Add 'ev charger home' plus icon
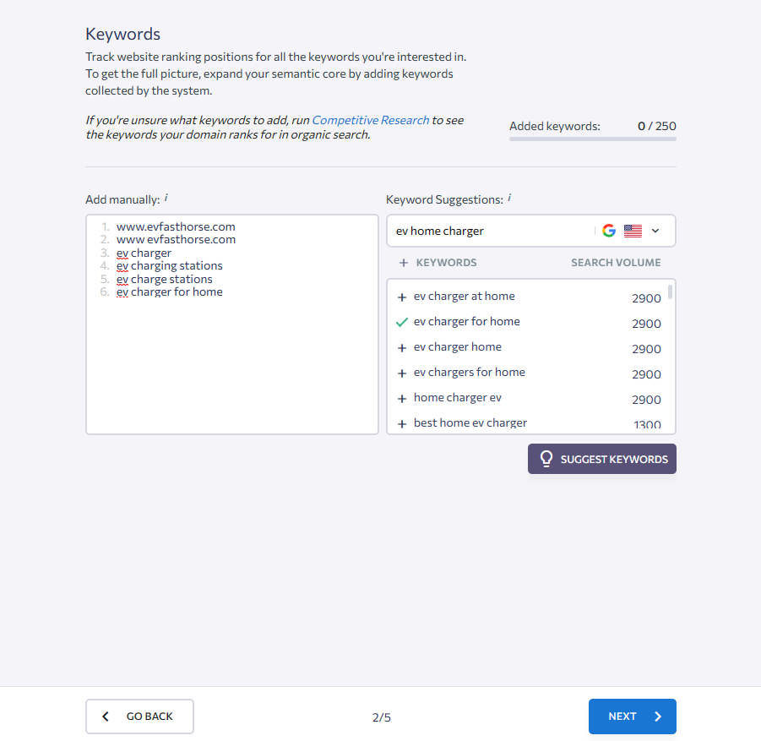The height and width of the screenshot is (741, 761). tap(402, 348)
